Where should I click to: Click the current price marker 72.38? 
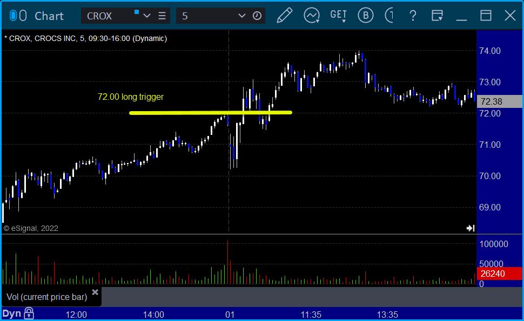click(500, 101)
